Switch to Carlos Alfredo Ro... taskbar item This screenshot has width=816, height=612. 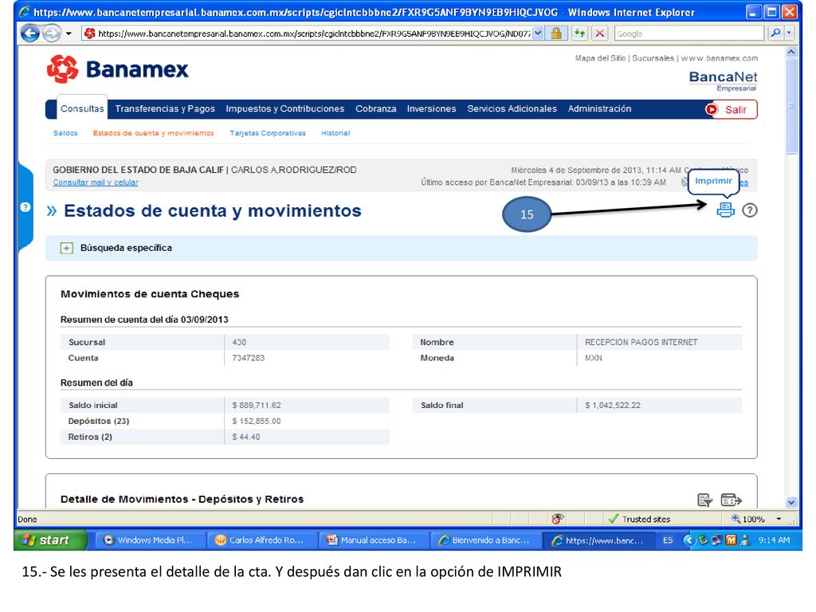click(x=261, y=540)
